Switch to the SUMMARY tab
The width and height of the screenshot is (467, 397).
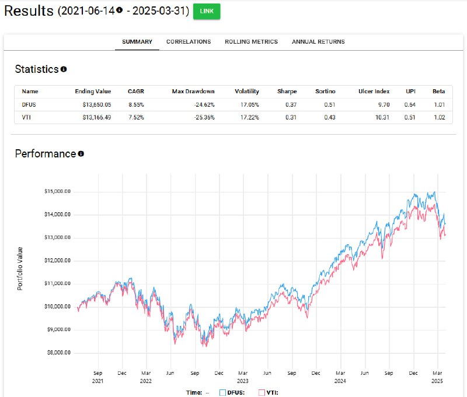(137, 42)
